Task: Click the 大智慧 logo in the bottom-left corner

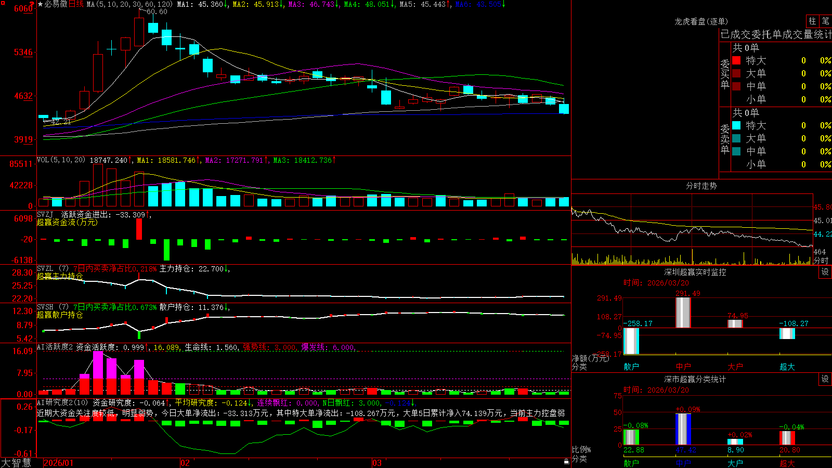Action: tap(16, 463)
